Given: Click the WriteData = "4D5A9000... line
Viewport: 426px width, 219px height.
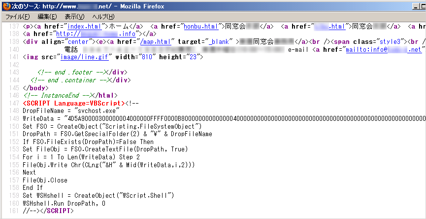Looking at the screenshot, I should click(x=225, y=118).
